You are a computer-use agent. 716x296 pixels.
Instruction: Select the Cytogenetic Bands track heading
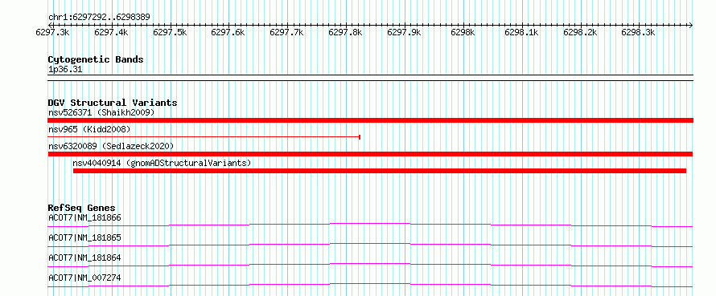pos(96,59)
